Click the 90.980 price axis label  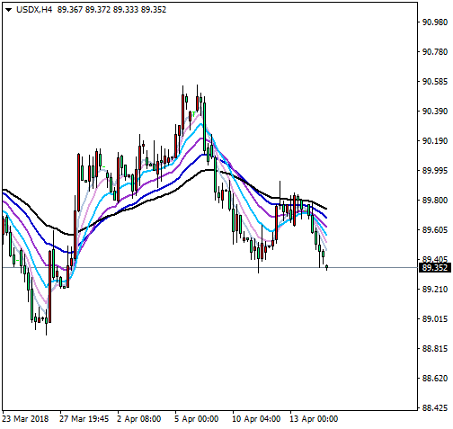[435, 22]
